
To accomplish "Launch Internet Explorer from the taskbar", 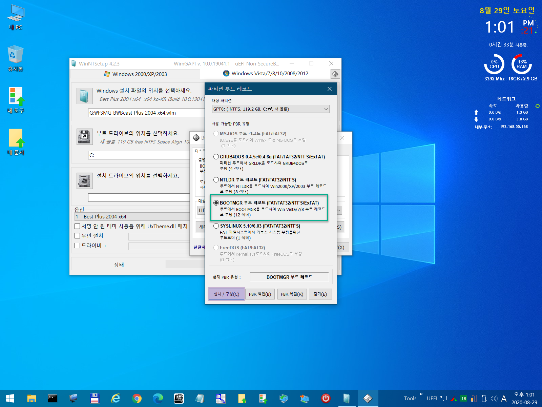I will click(116, 398).
